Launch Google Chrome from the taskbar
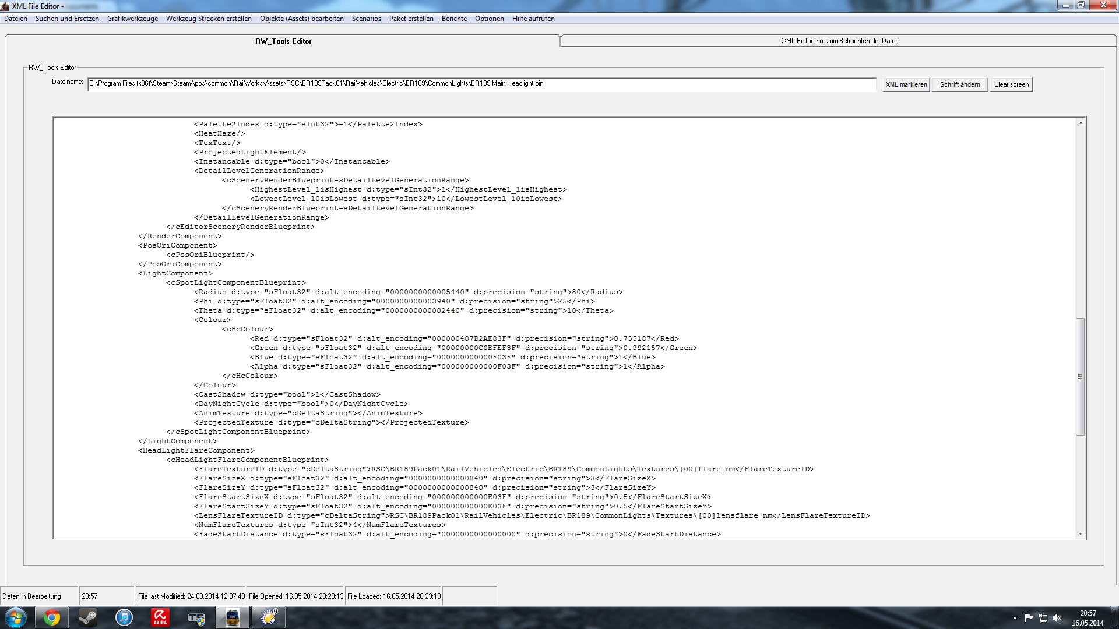The width and height of the screenshot is (1119, 629). [52, 617]
